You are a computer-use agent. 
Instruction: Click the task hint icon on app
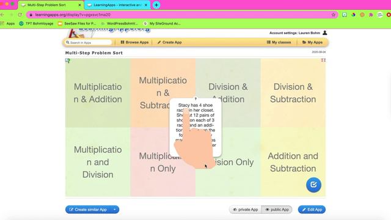pos(68,61)
